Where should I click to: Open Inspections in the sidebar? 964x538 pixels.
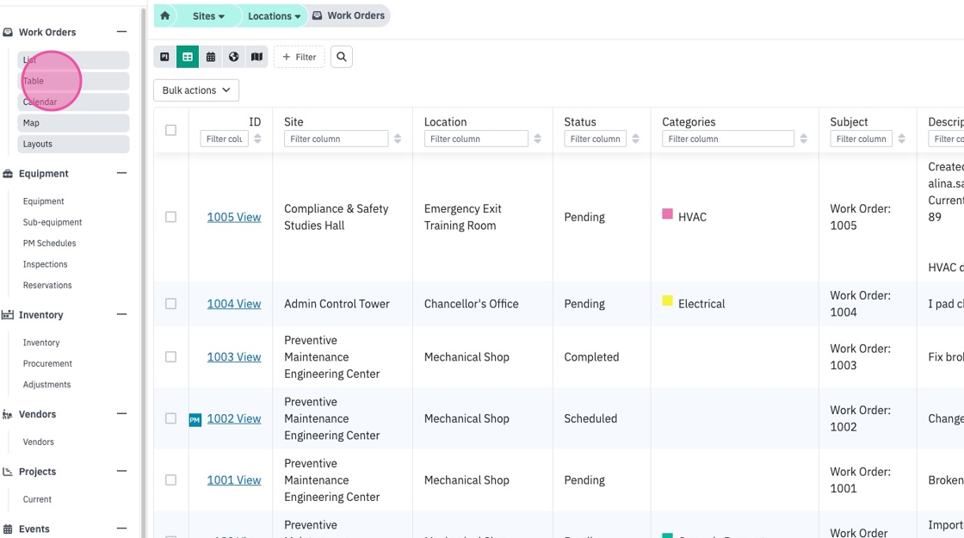[45, 264]
